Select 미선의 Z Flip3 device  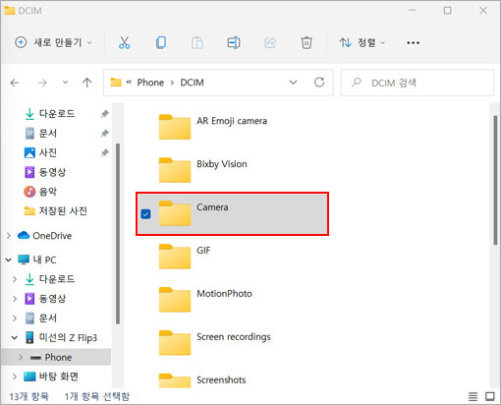68,337
